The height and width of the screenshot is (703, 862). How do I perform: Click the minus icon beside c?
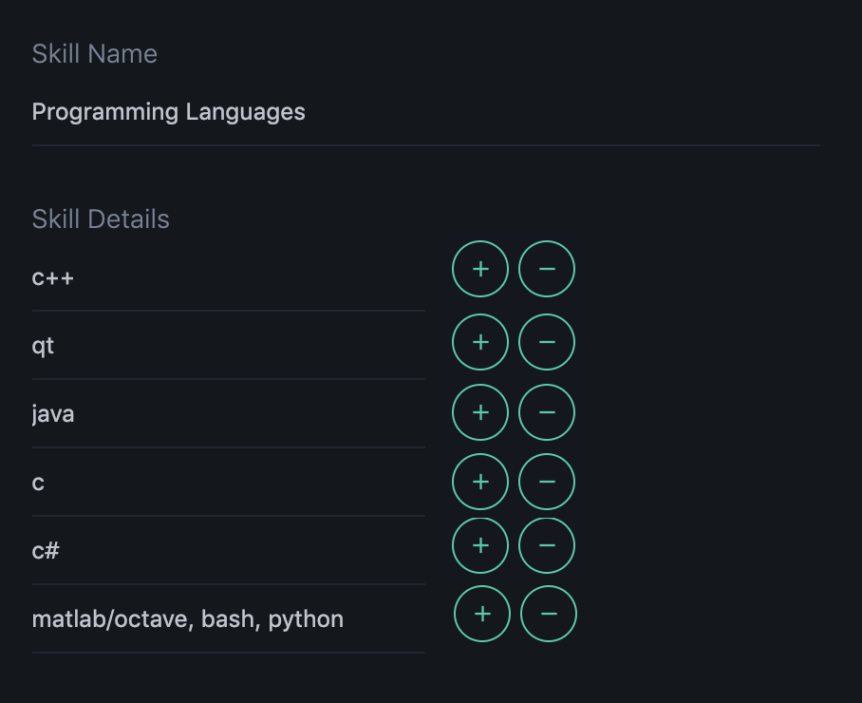click(x=547, y=482)
